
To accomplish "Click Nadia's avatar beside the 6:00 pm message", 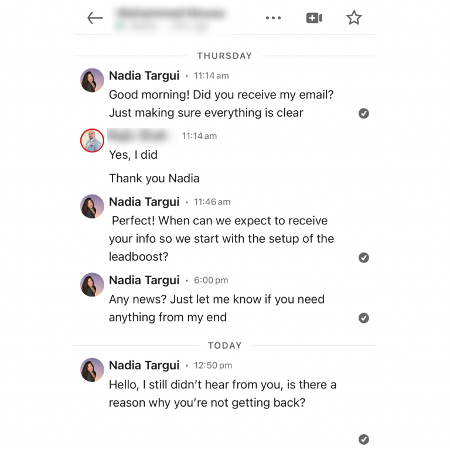I will 92,285.
